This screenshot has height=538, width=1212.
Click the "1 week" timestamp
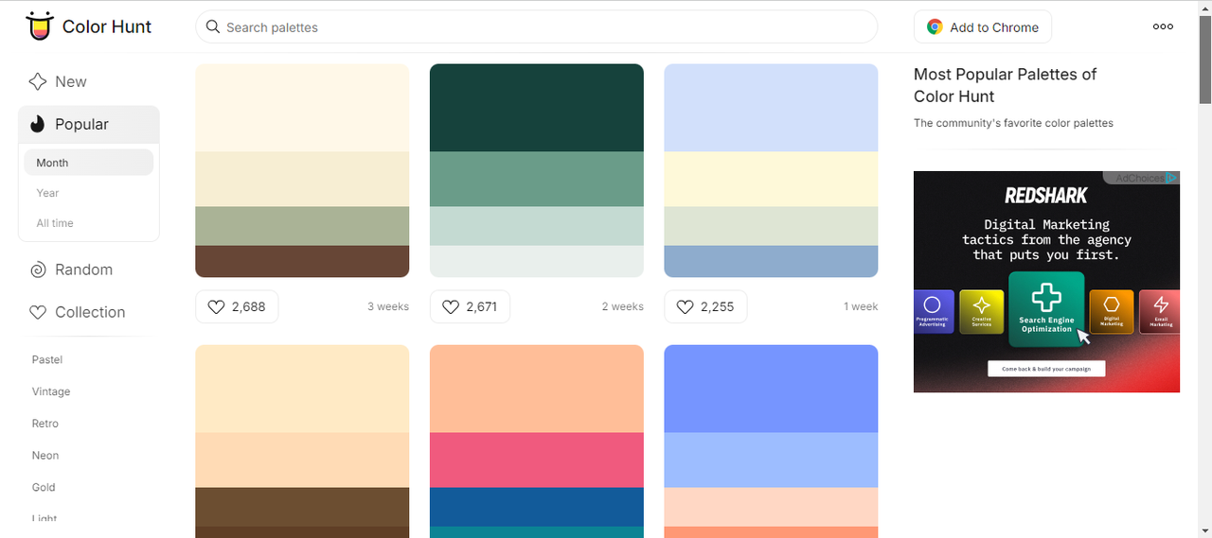point(861,306)
